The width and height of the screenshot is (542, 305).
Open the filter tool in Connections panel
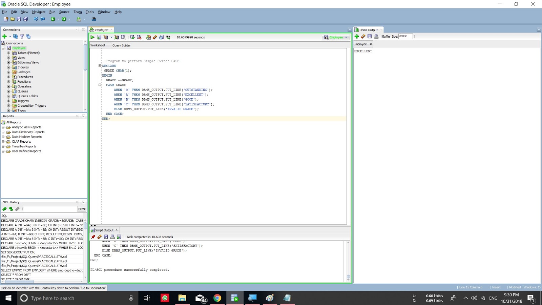[22, 36]
